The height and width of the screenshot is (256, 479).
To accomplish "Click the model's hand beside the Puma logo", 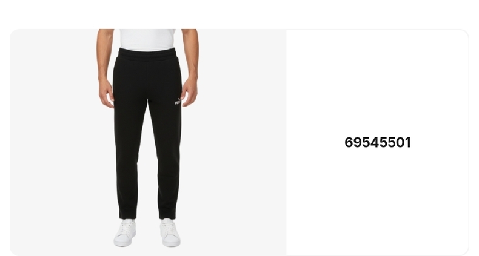I will [189, 91].
